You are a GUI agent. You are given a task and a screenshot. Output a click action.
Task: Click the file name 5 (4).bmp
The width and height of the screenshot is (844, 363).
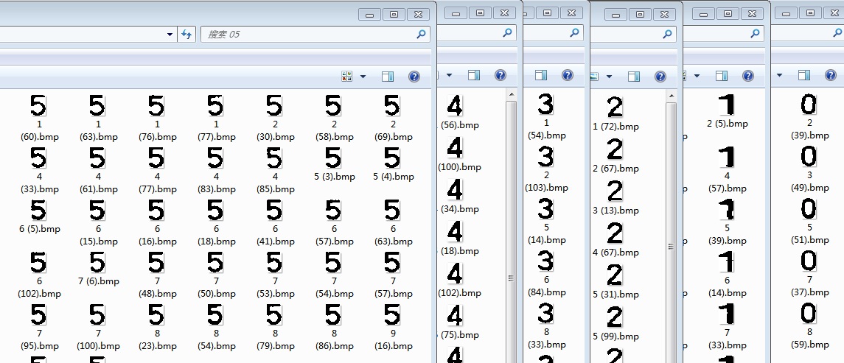pos(394,177)
